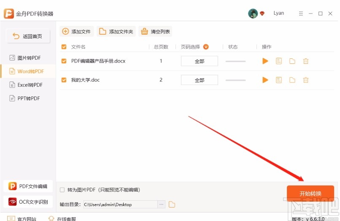Switch to 图片转PDF mode
The height and width of the screenshot is (221, 340).
coord(28,58)
